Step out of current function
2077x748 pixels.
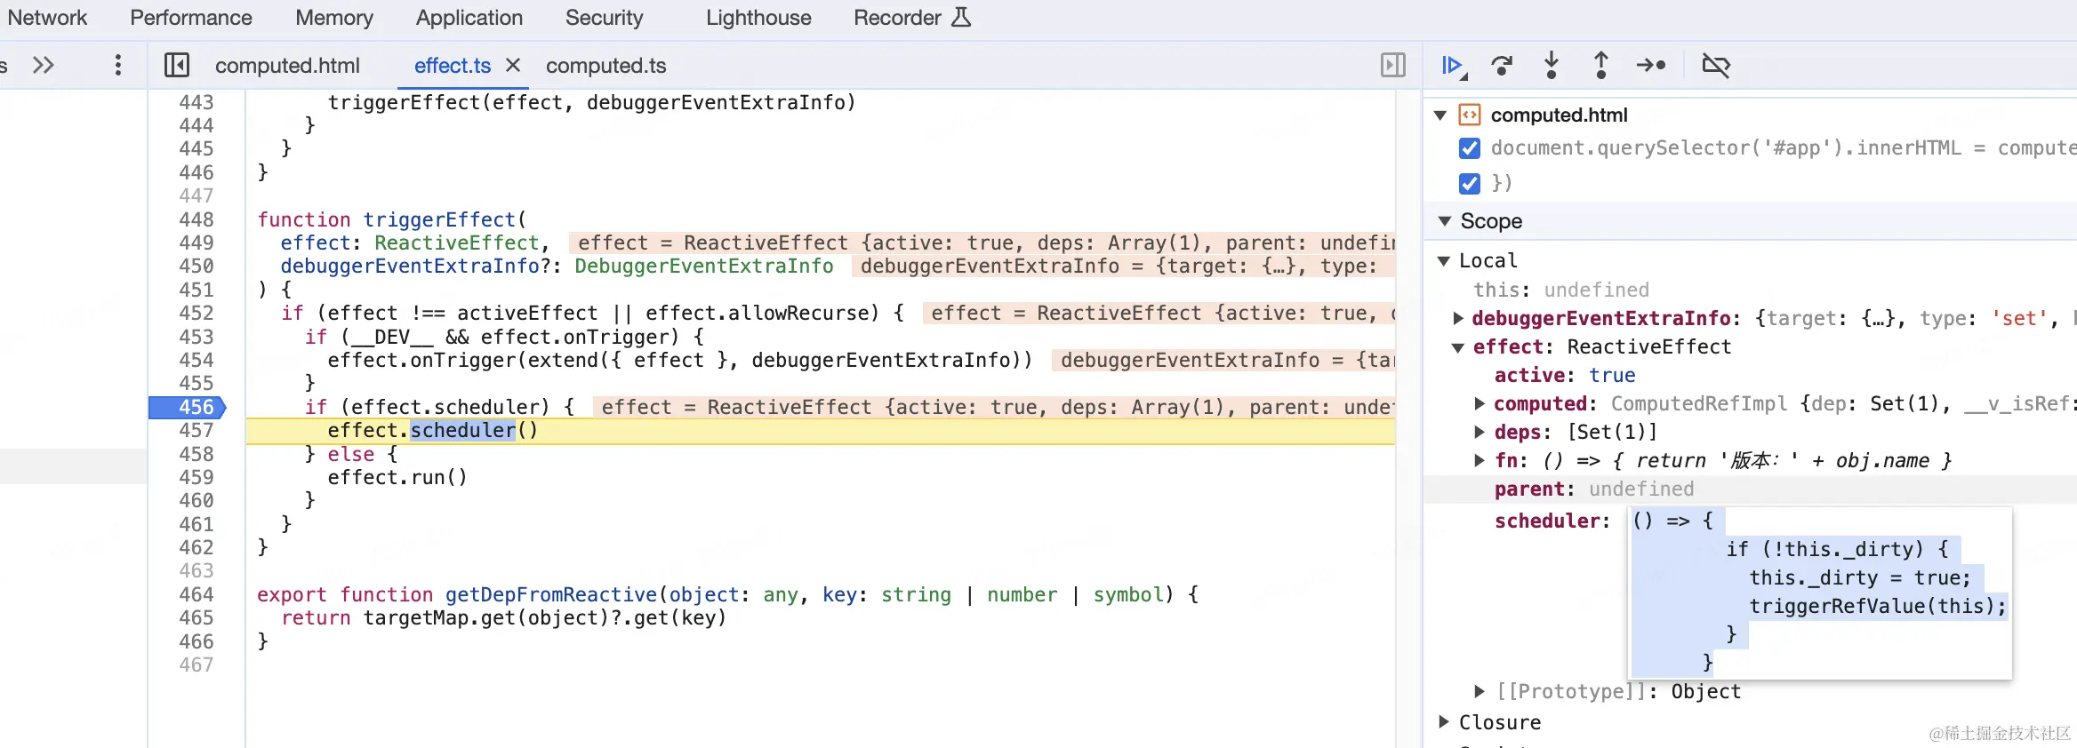click(x=1601, y=65)
